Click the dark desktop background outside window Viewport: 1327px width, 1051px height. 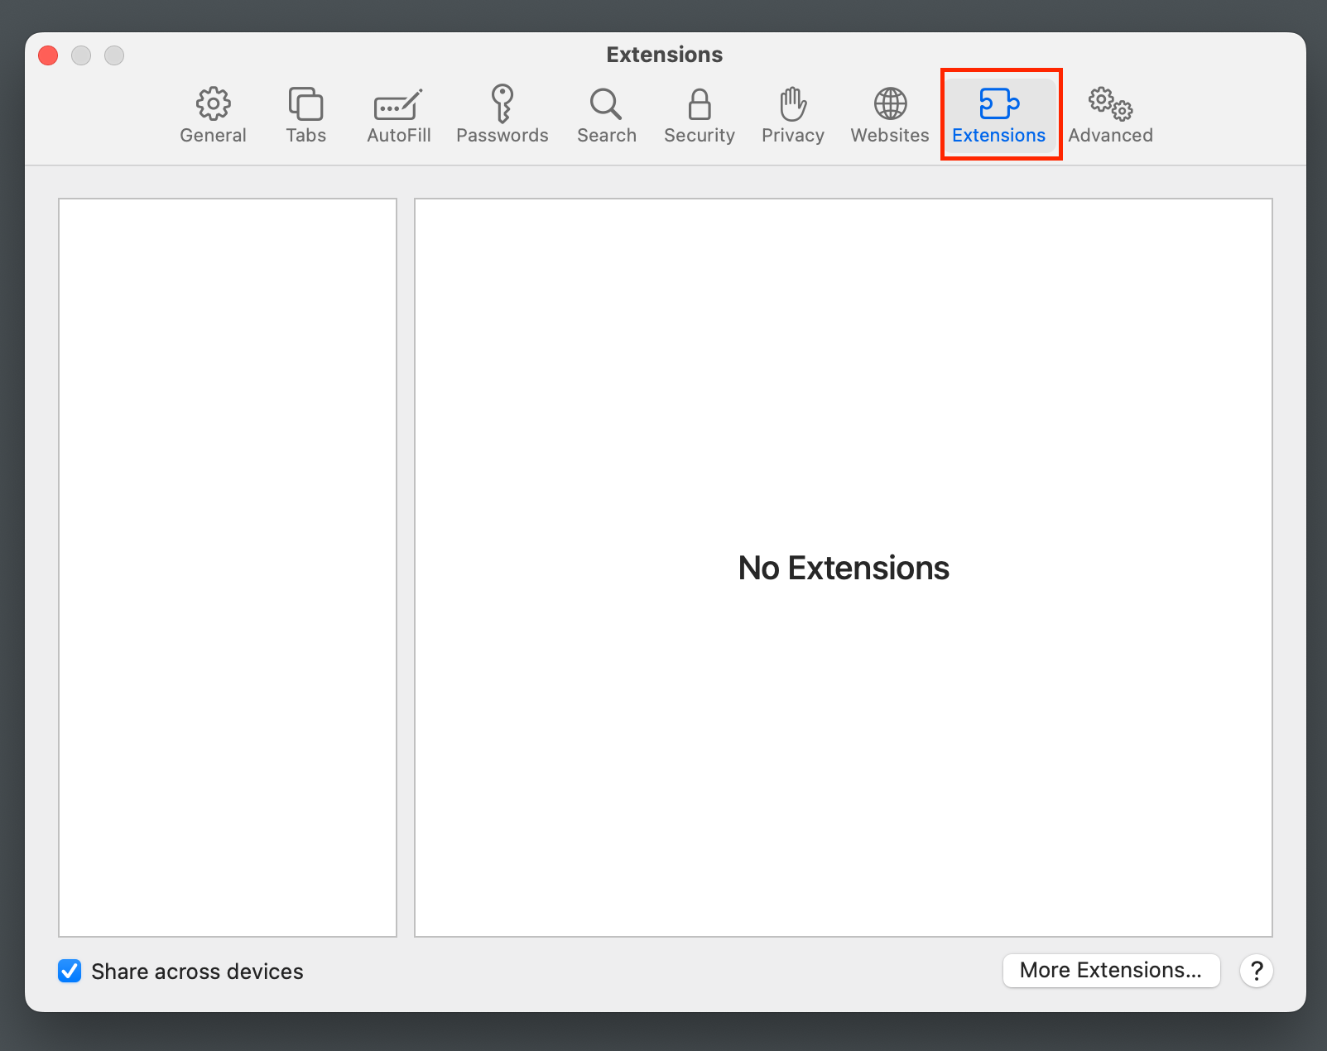coord(662,1034)
